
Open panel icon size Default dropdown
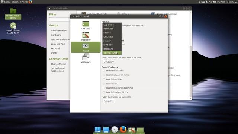[x=109, y=101]
